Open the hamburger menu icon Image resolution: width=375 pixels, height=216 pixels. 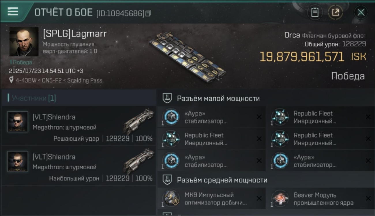pos(13,12)
